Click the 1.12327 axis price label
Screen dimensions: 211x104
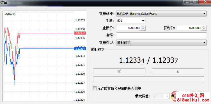pos(80,83)
